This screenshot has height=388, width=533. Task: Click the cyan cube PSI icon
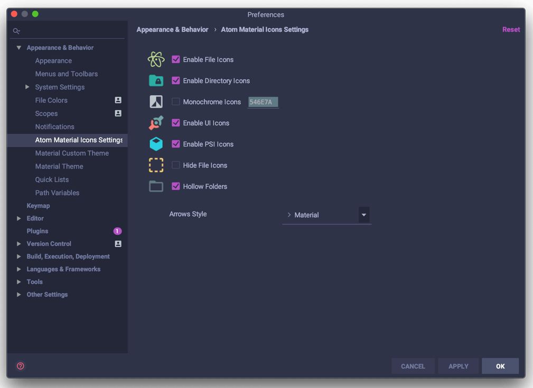[x=156, y=144]
